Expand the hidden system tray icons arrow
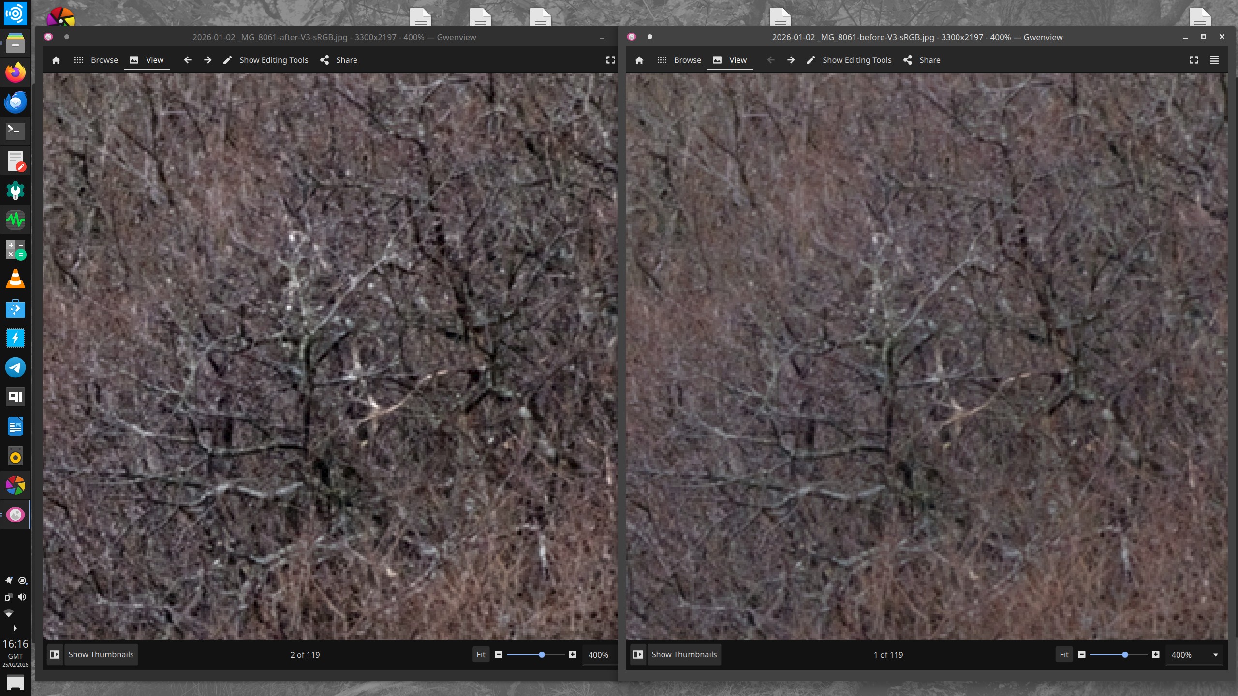 pyautogui.click(x=15, y=628)
